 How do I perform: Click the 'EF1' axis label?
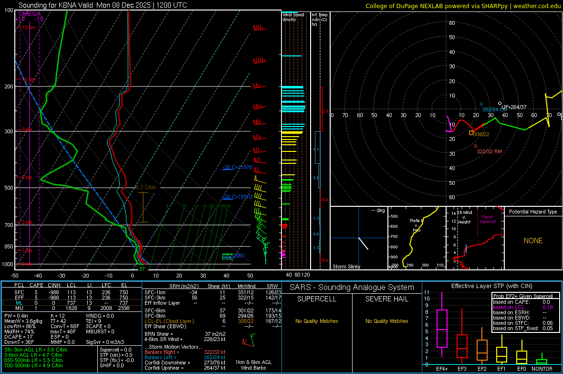pos(501,369)
